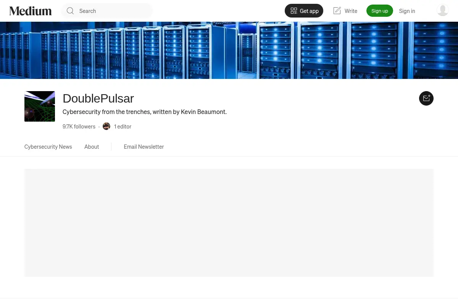This screenshot has width=458, height=305.
Task: Click the Get app button
Action: coord(304,11)
